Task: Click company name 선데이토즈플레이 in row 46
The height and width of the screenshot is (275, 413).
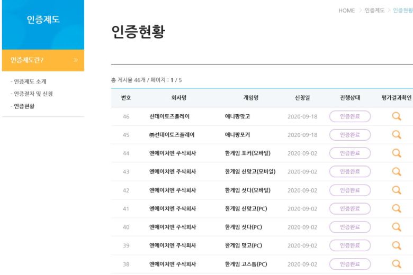Action: click(x=169, y=116)
